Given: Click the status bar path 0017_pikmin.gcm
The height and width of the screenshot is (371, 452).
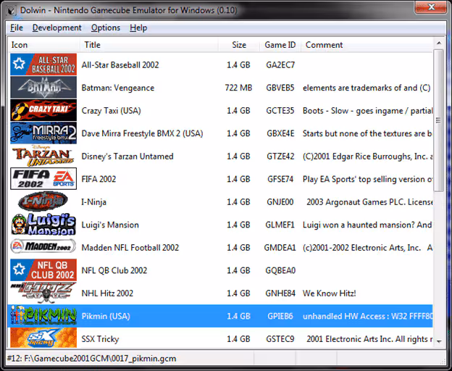Looking at the screenshot, I should click(x=91, y=359).
